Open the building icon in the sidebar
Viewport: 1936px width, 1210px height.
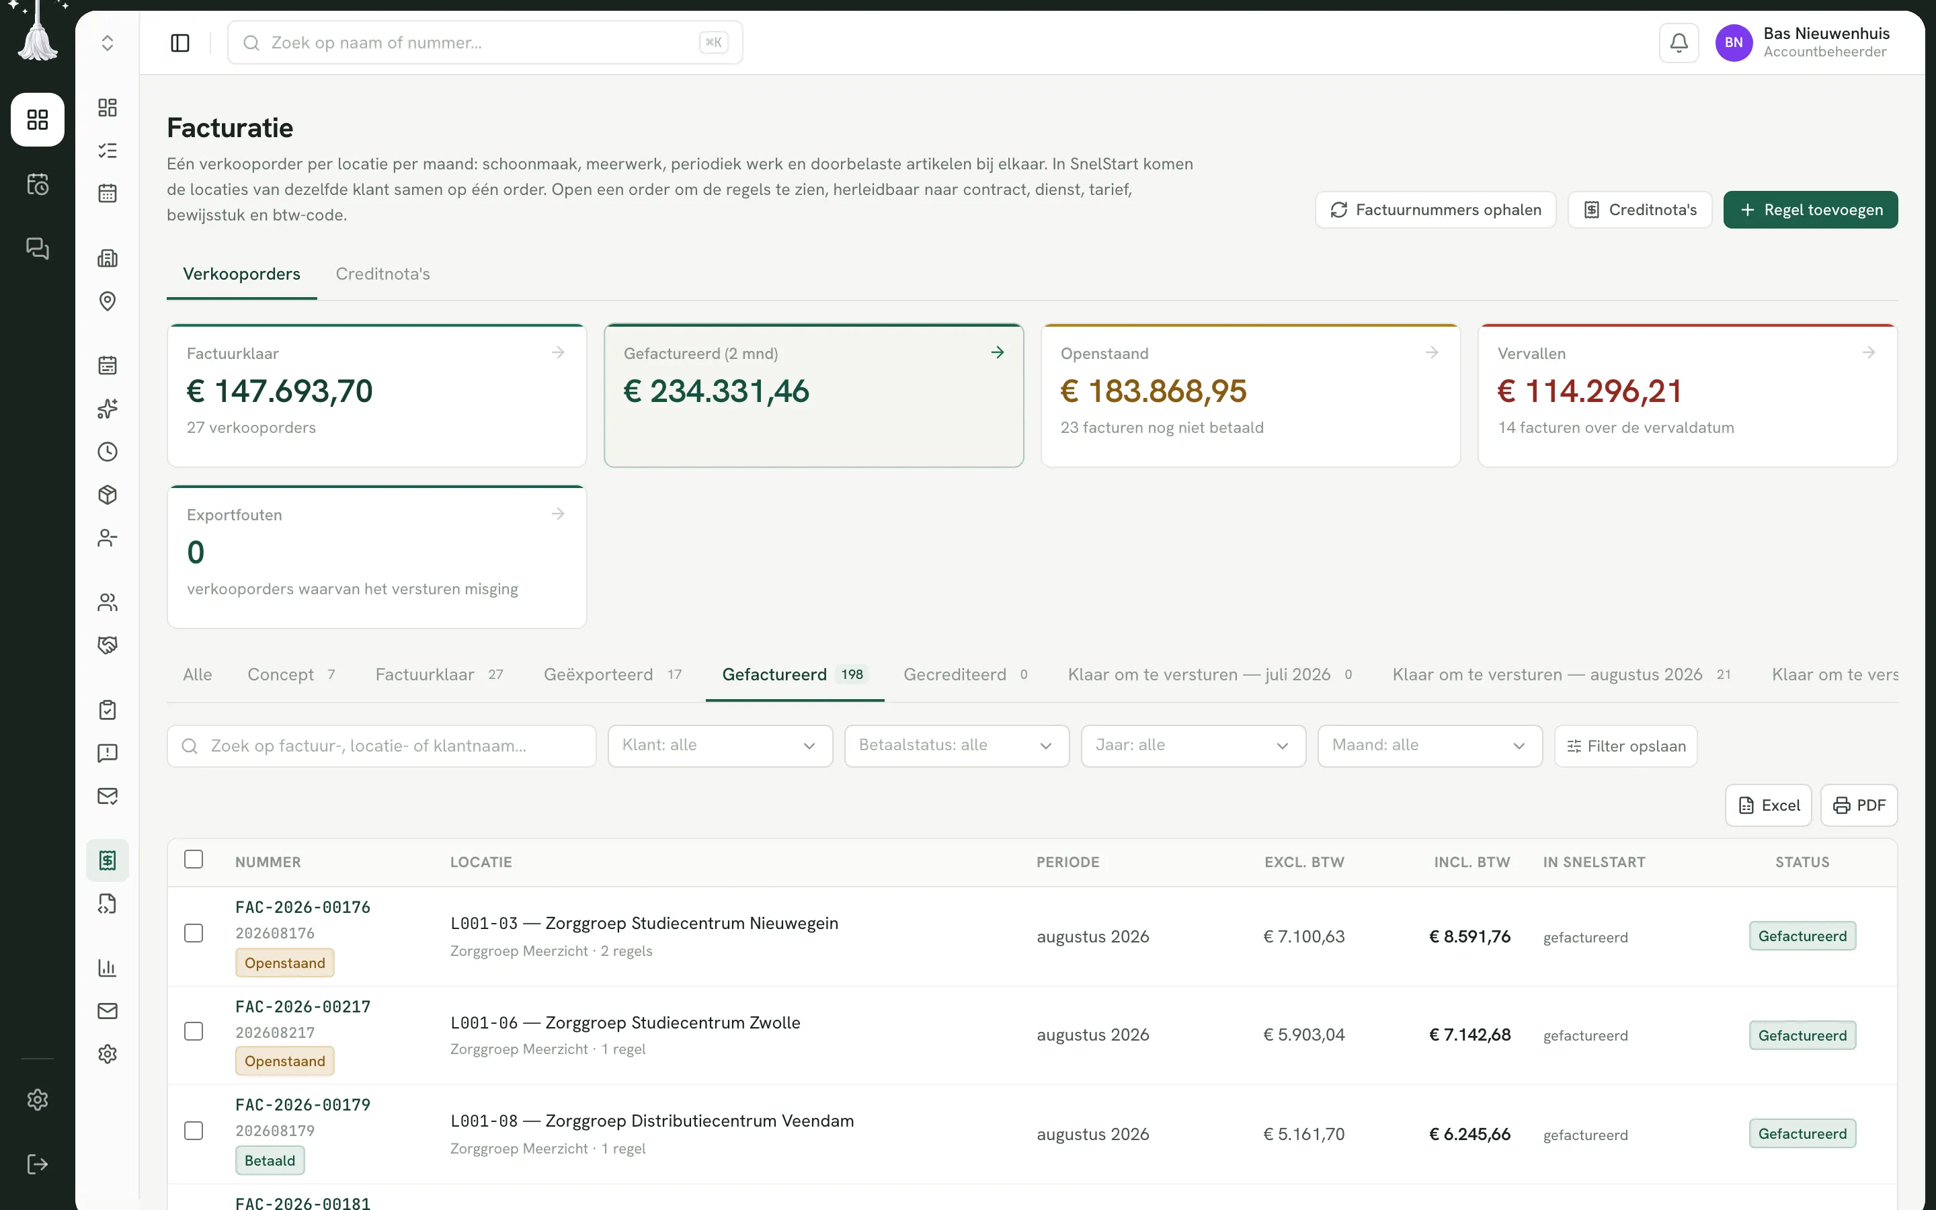click(x=107, y=257)
